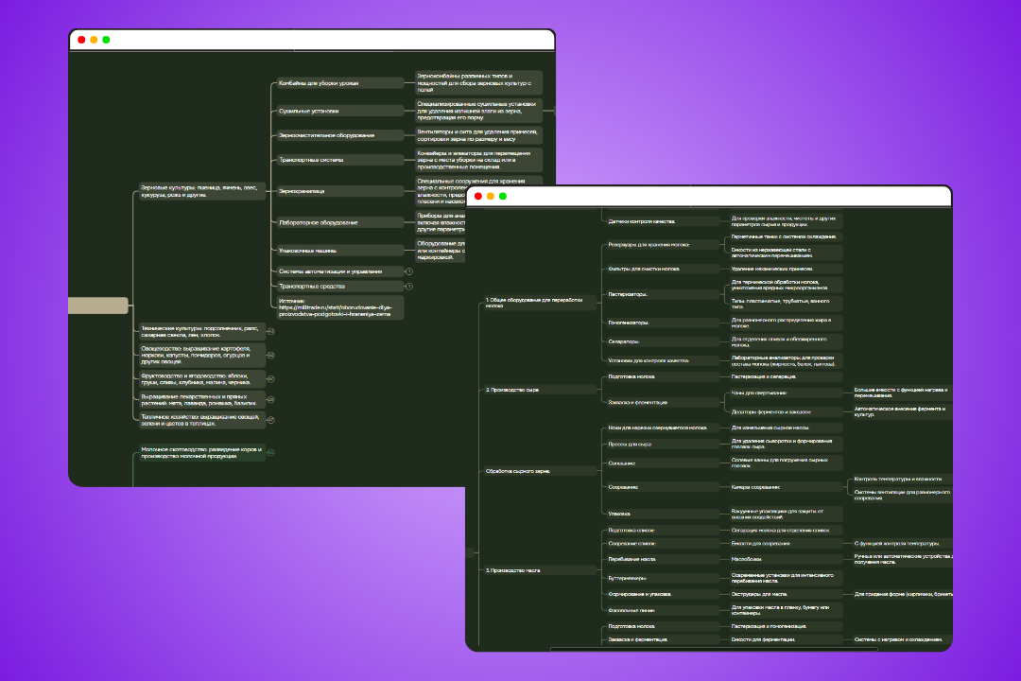Select the Датчики контроля качества node

(x=662, y=221)
